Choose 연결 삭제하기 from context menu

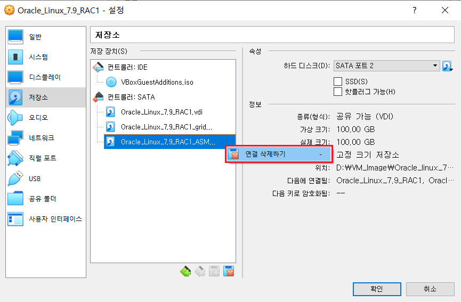(x=279, y=154)
